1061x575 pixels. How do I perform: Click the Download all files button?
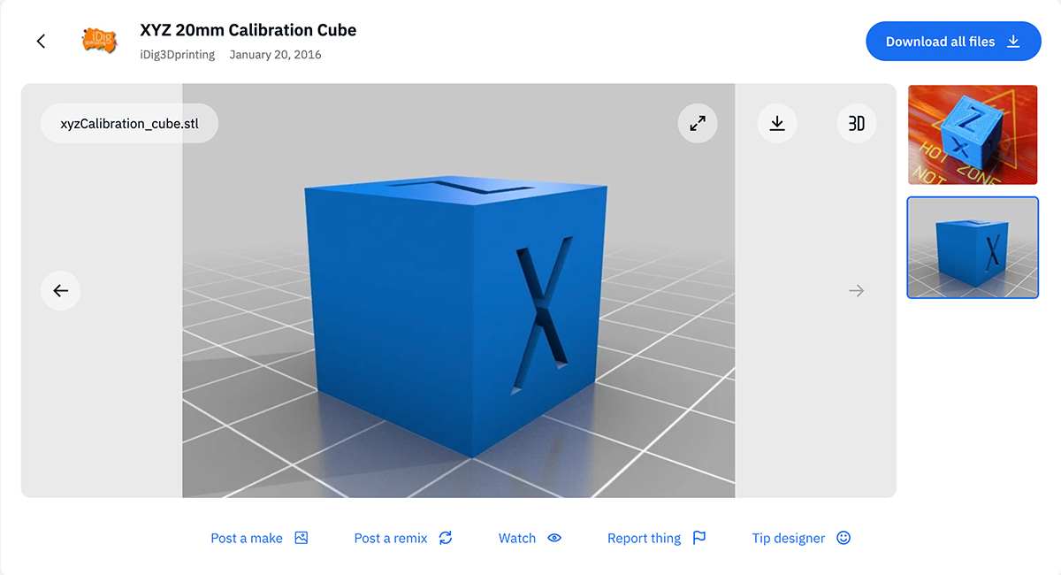953,42
